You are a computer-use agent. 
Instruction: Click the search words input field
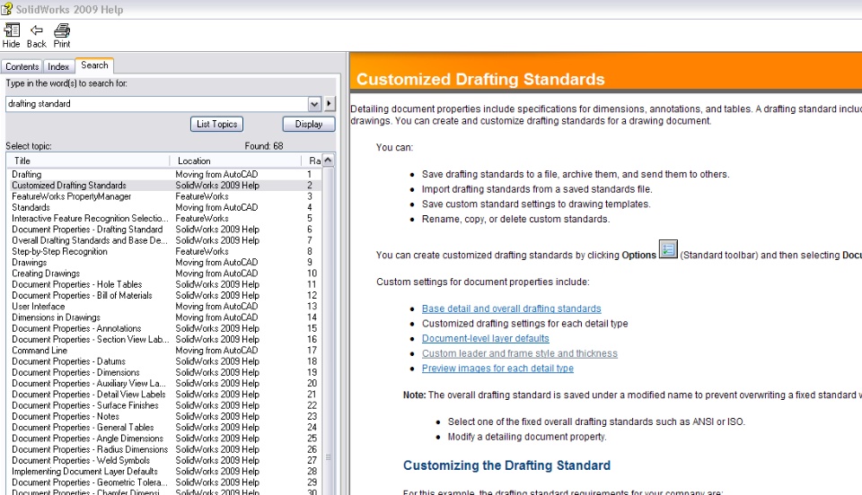coord(157,104)
